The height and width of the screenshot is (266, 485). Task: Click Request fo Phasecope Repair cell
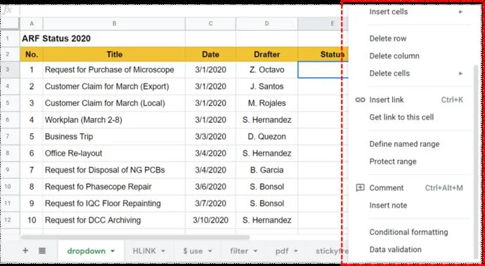114,187
